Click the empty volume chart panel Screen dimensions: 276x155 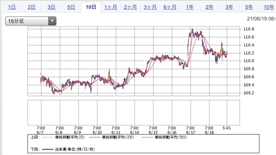coord(134,113)
